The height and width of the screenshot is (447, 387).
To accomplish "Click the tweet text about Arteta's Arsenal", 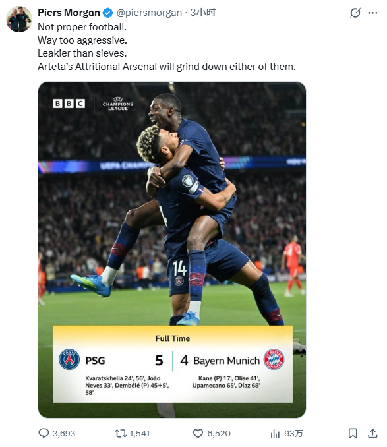I will [x=167, y=67].
